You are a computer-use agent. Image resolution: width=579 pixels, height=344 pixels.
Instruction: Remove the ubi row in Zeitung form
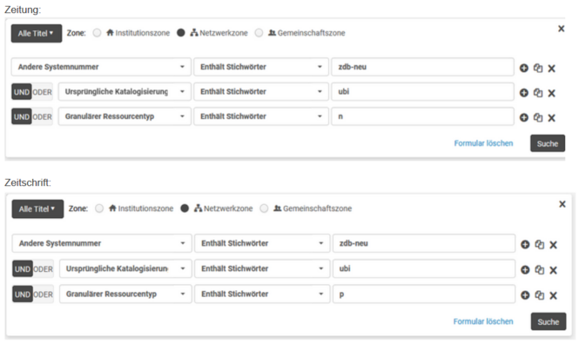[551, 93]
